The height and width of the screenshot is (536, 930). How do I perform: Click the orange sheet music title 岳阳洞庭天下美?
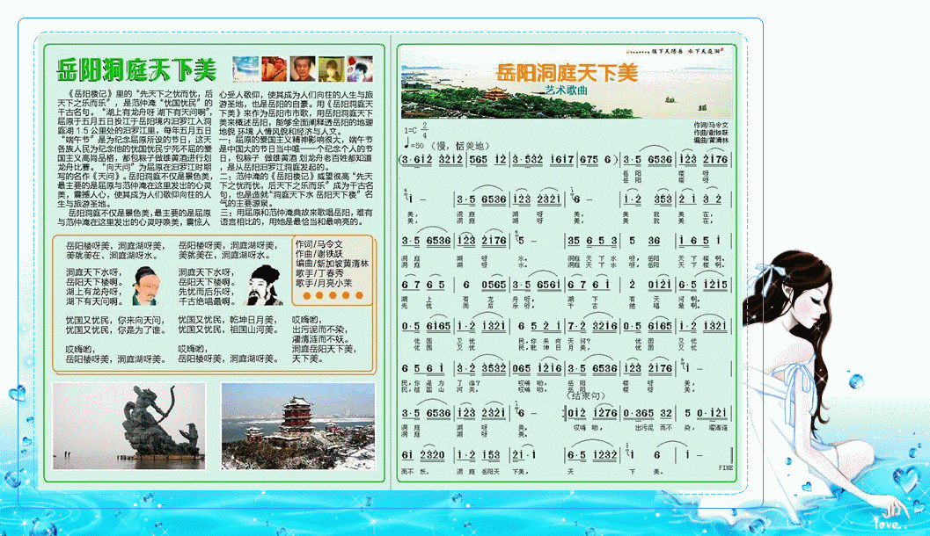[x=567, y=73]
